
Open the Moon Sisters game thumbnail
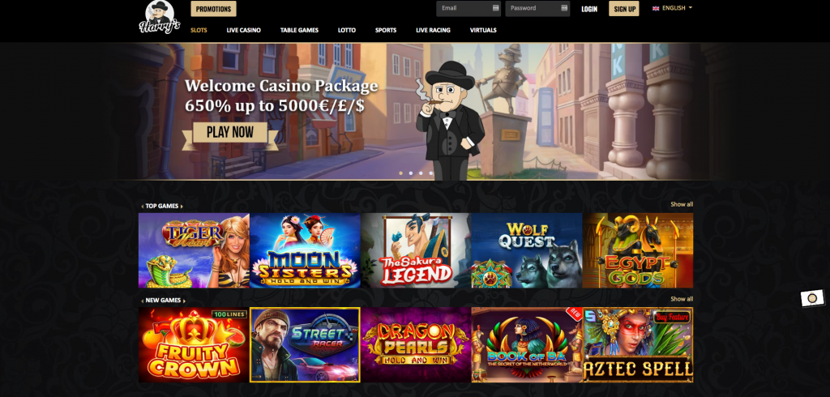point(305,250)
